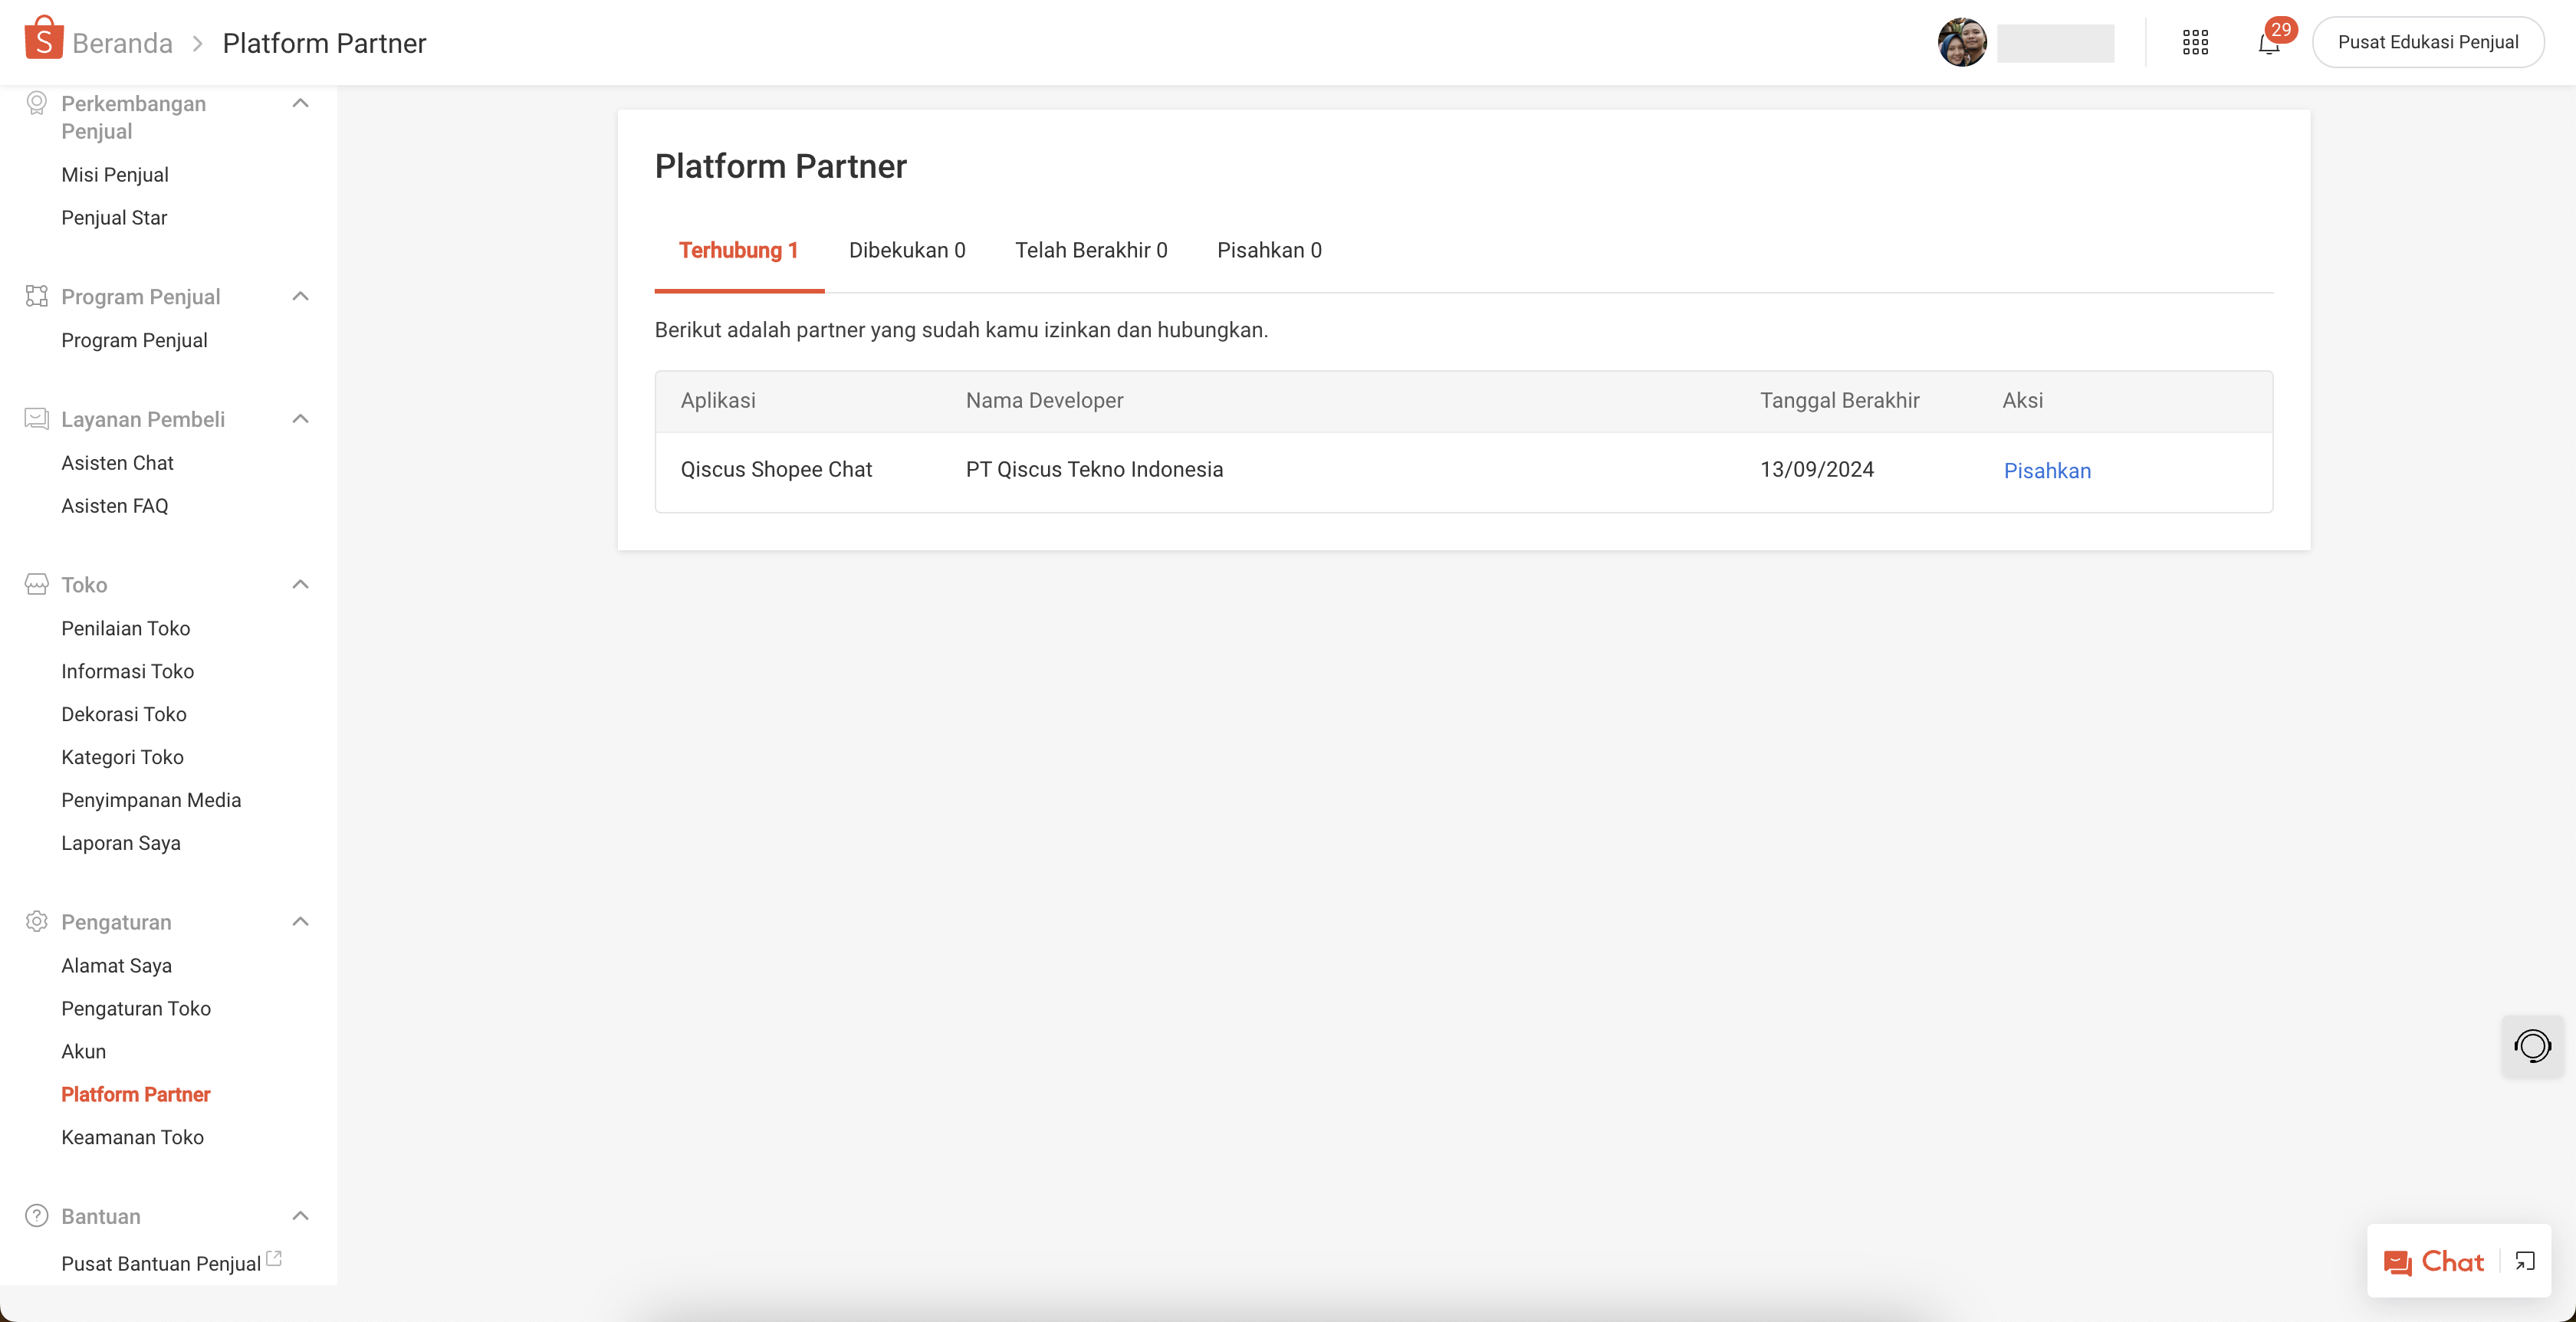Click the Program Penjual sidebar icon
The height and width of the screenshot is (1322, 2576).
(x=37, y=296)
